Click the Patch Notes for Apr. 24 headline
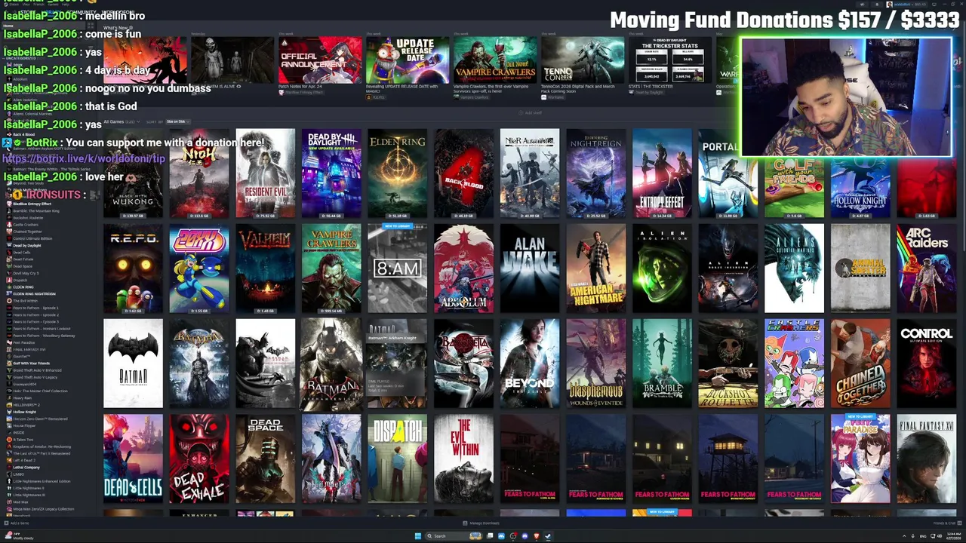 301,87
